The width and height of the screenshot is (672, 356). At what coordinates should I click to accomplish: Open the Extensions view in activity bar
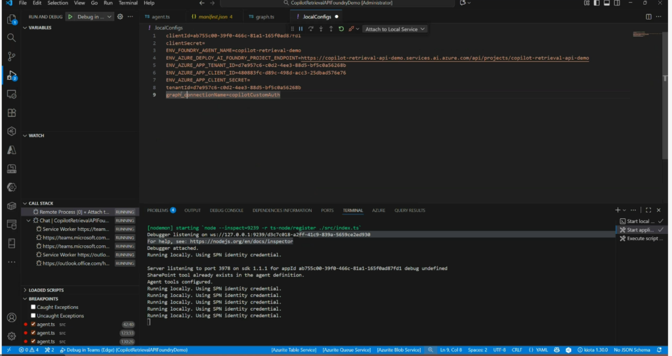11,113
